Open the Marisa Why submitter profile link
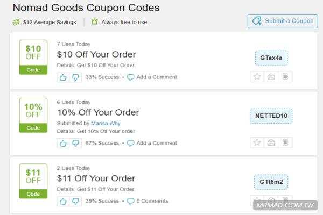 [106, 123]
